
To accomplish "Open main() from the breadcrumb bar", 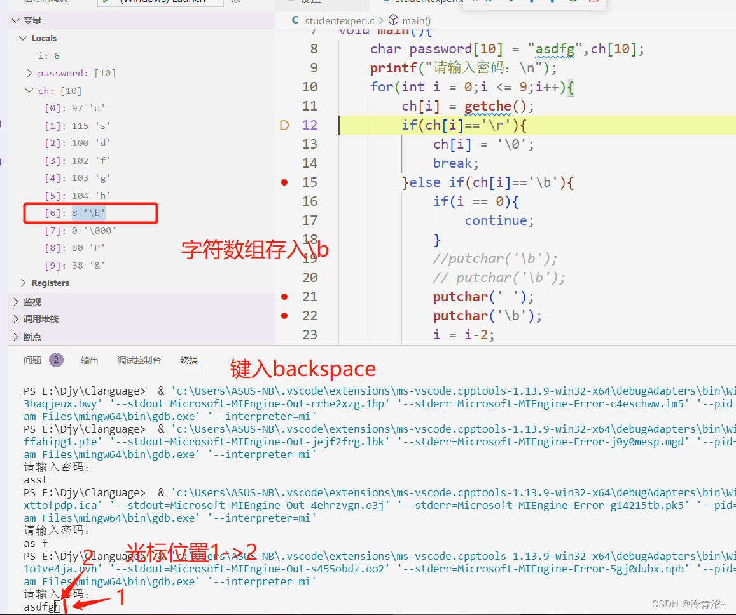I will point(417,20).
